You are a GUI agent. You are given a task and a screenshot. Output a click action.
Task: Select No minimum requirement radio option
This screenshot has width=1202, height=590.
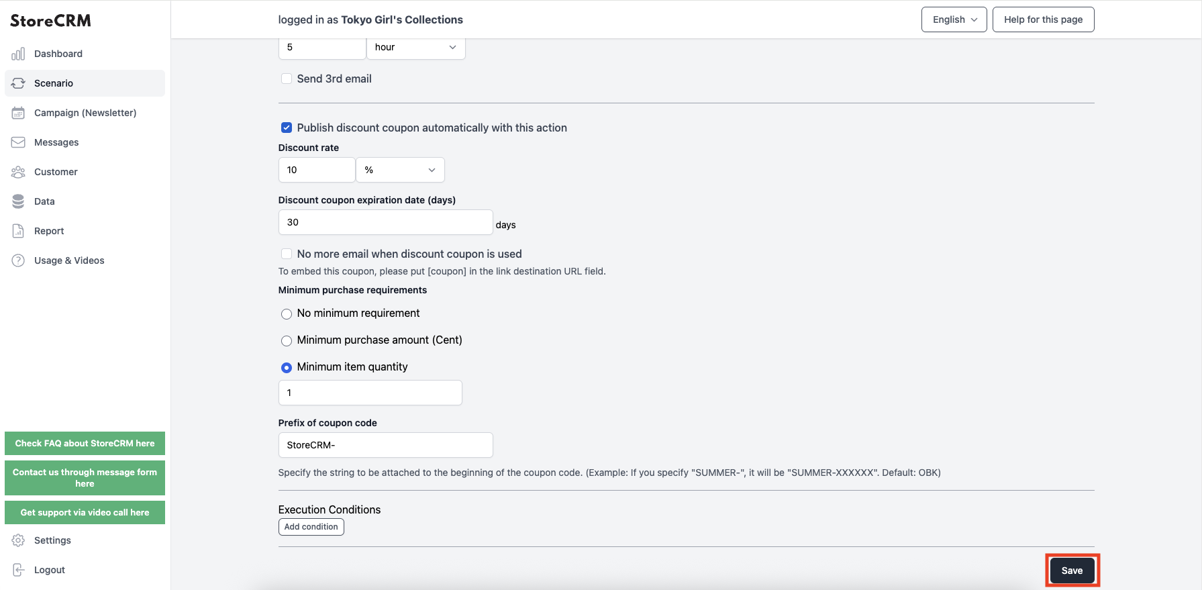point(287,313)
